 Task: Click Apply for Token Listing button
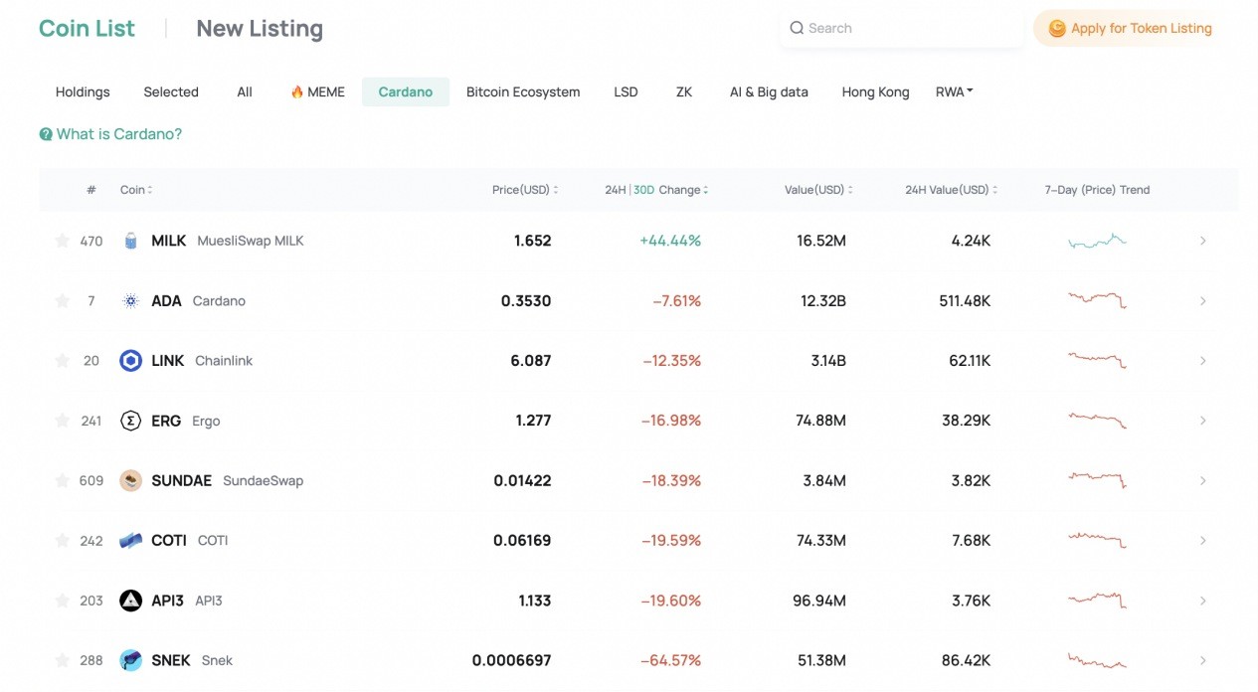[1130, 29]
